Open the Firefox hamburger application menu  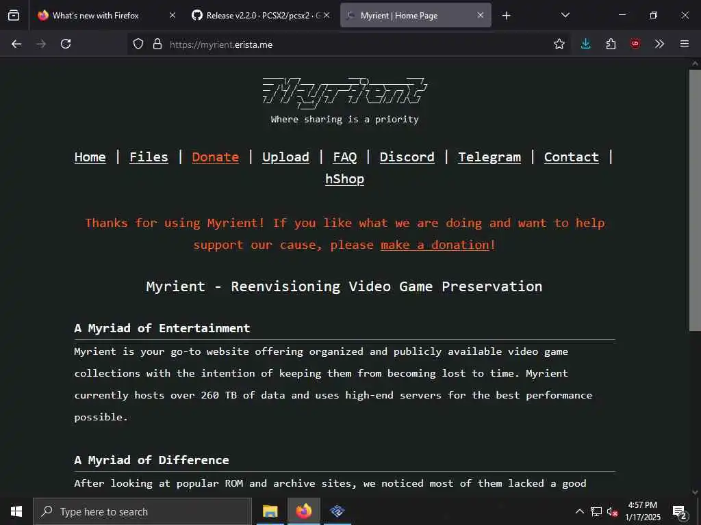click(685, 44)
